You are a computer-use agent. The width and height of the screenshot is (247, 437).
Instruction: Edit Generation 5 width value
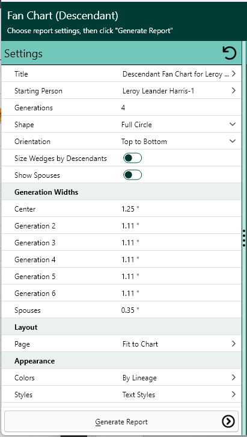point(130,276)
